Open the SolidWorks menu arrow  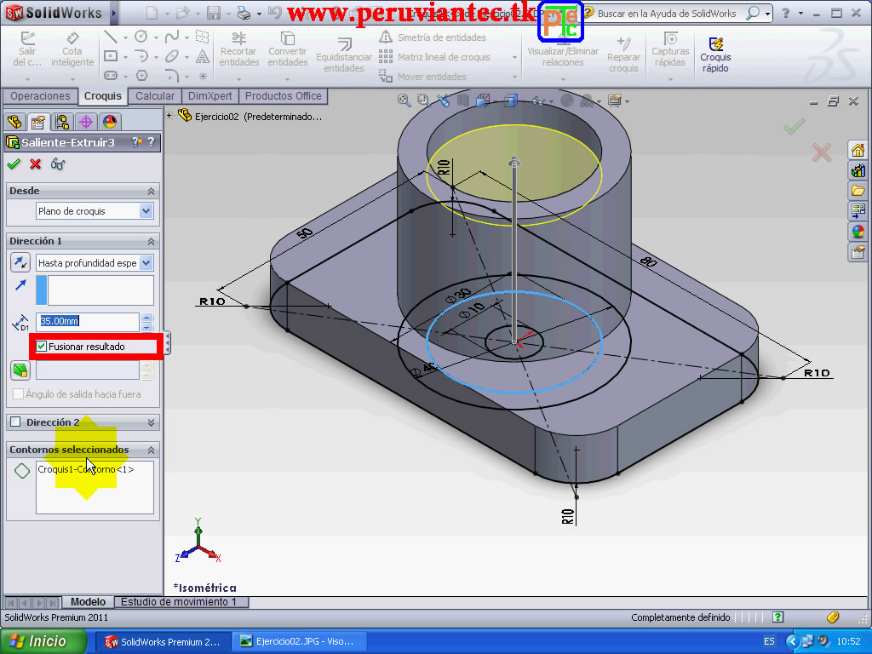coord(114,13)
